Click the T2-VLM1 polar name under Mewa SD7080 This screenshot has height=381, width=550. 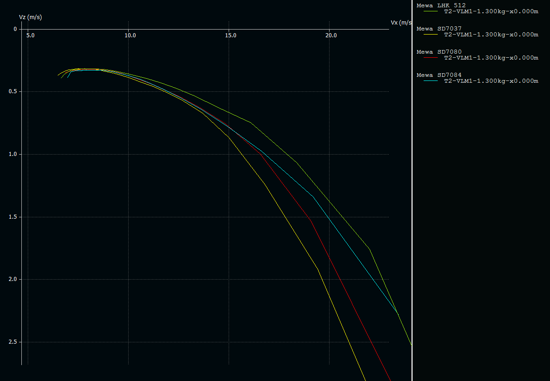491,58
